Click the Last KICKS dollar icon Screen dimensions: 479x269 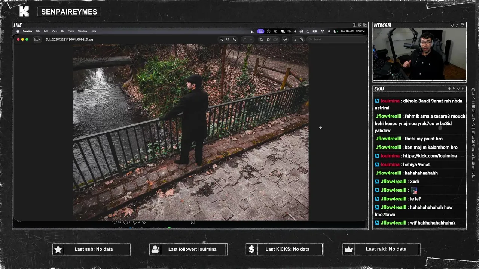pyautogui.click(x=251, y=249)
